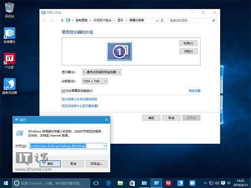This screenshot has width=251, height=188.
Task: Open the 旗鱼浏览器 desktop shortcut
Action: [x=10, y=86]
